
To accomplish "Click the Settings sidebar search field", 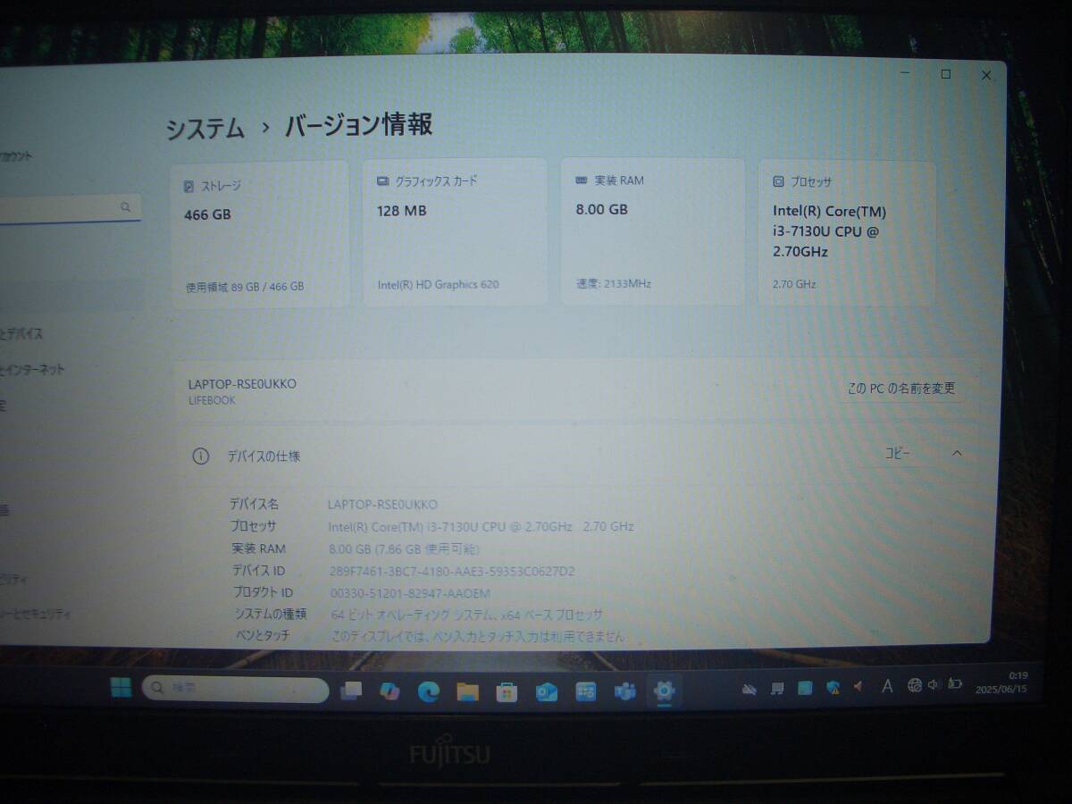I will (70, 208).
